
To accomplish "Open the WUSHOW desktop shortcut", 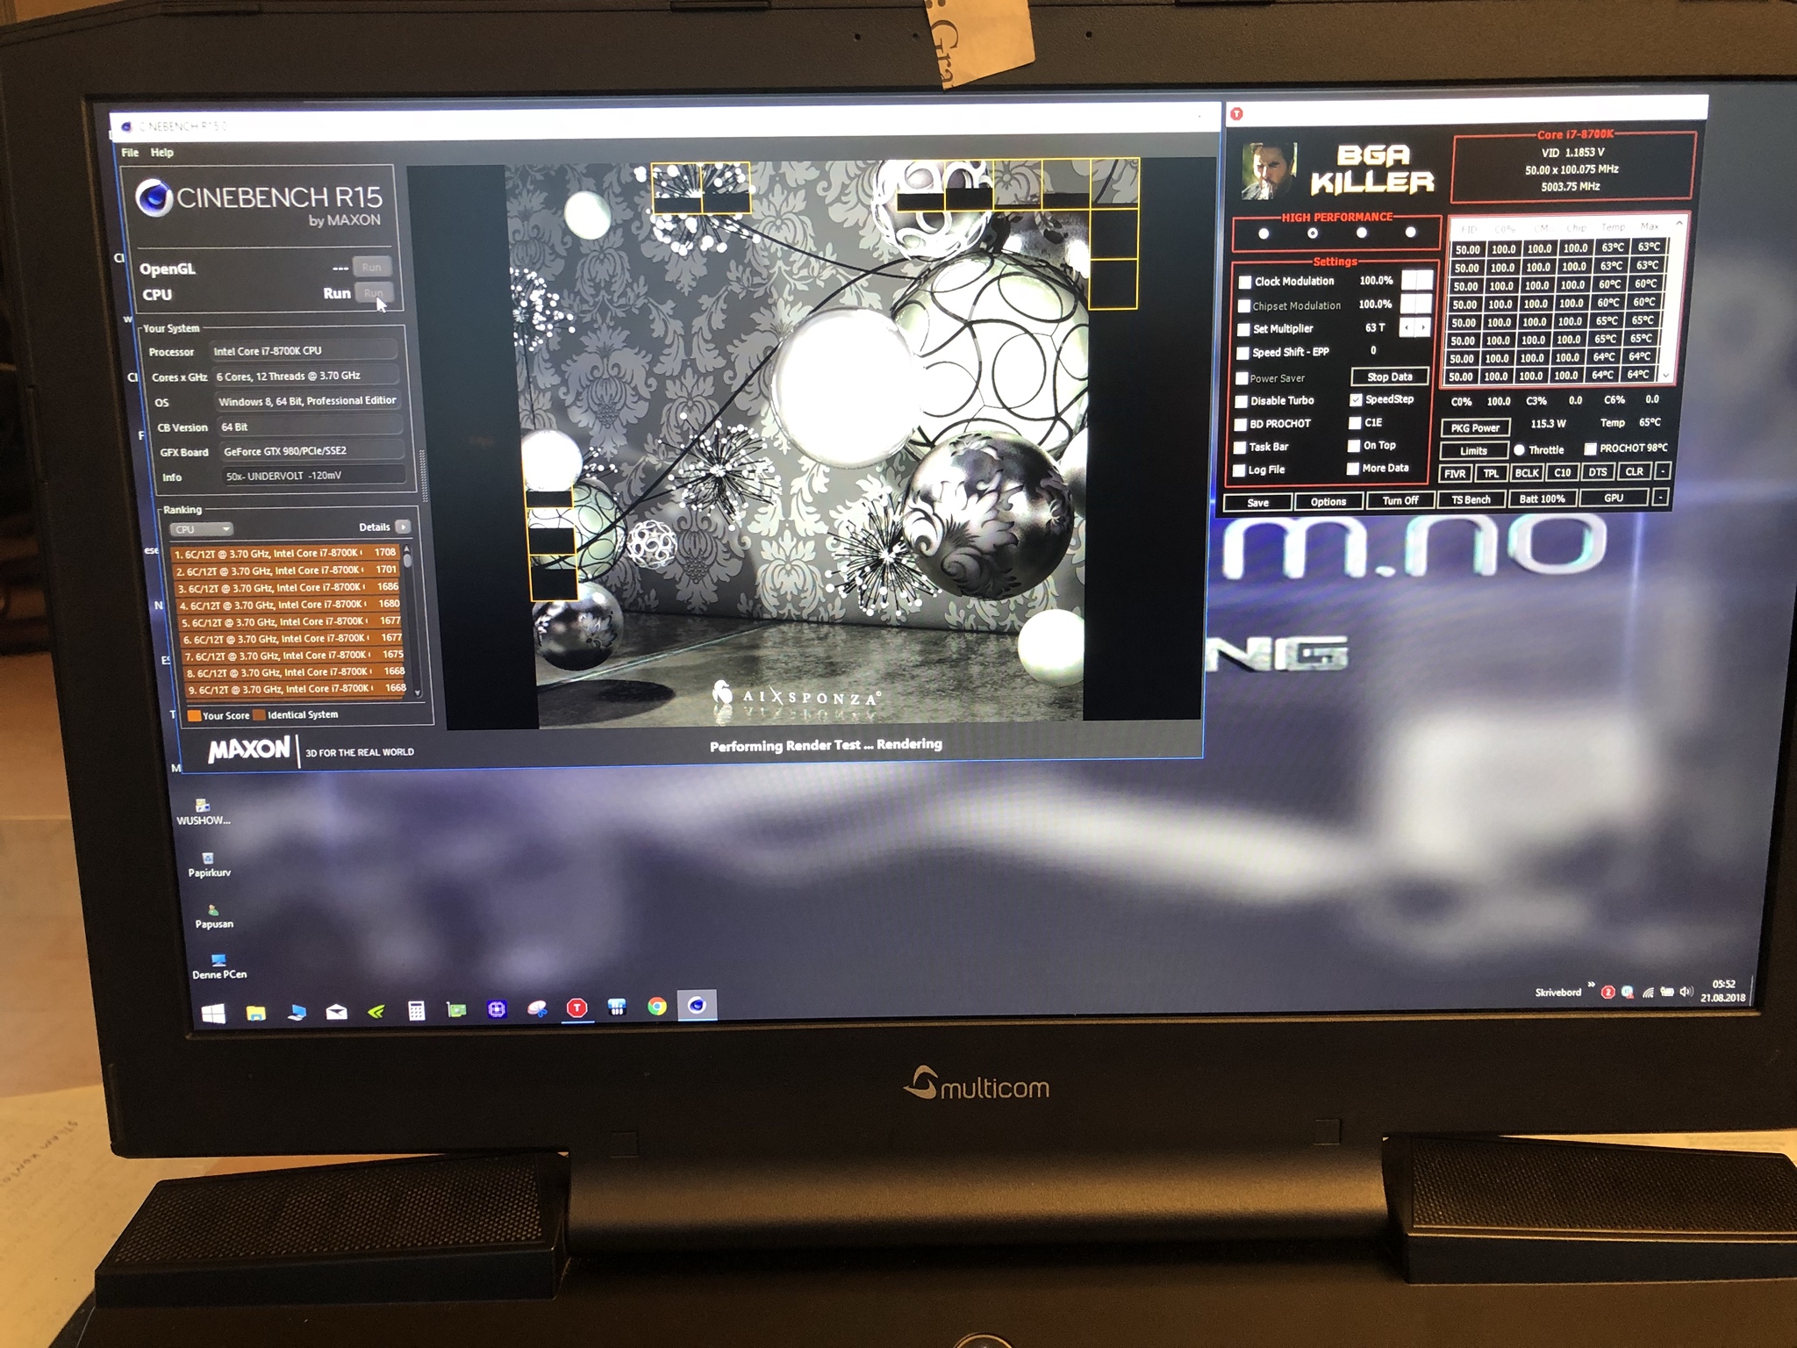I will point(203,812).
